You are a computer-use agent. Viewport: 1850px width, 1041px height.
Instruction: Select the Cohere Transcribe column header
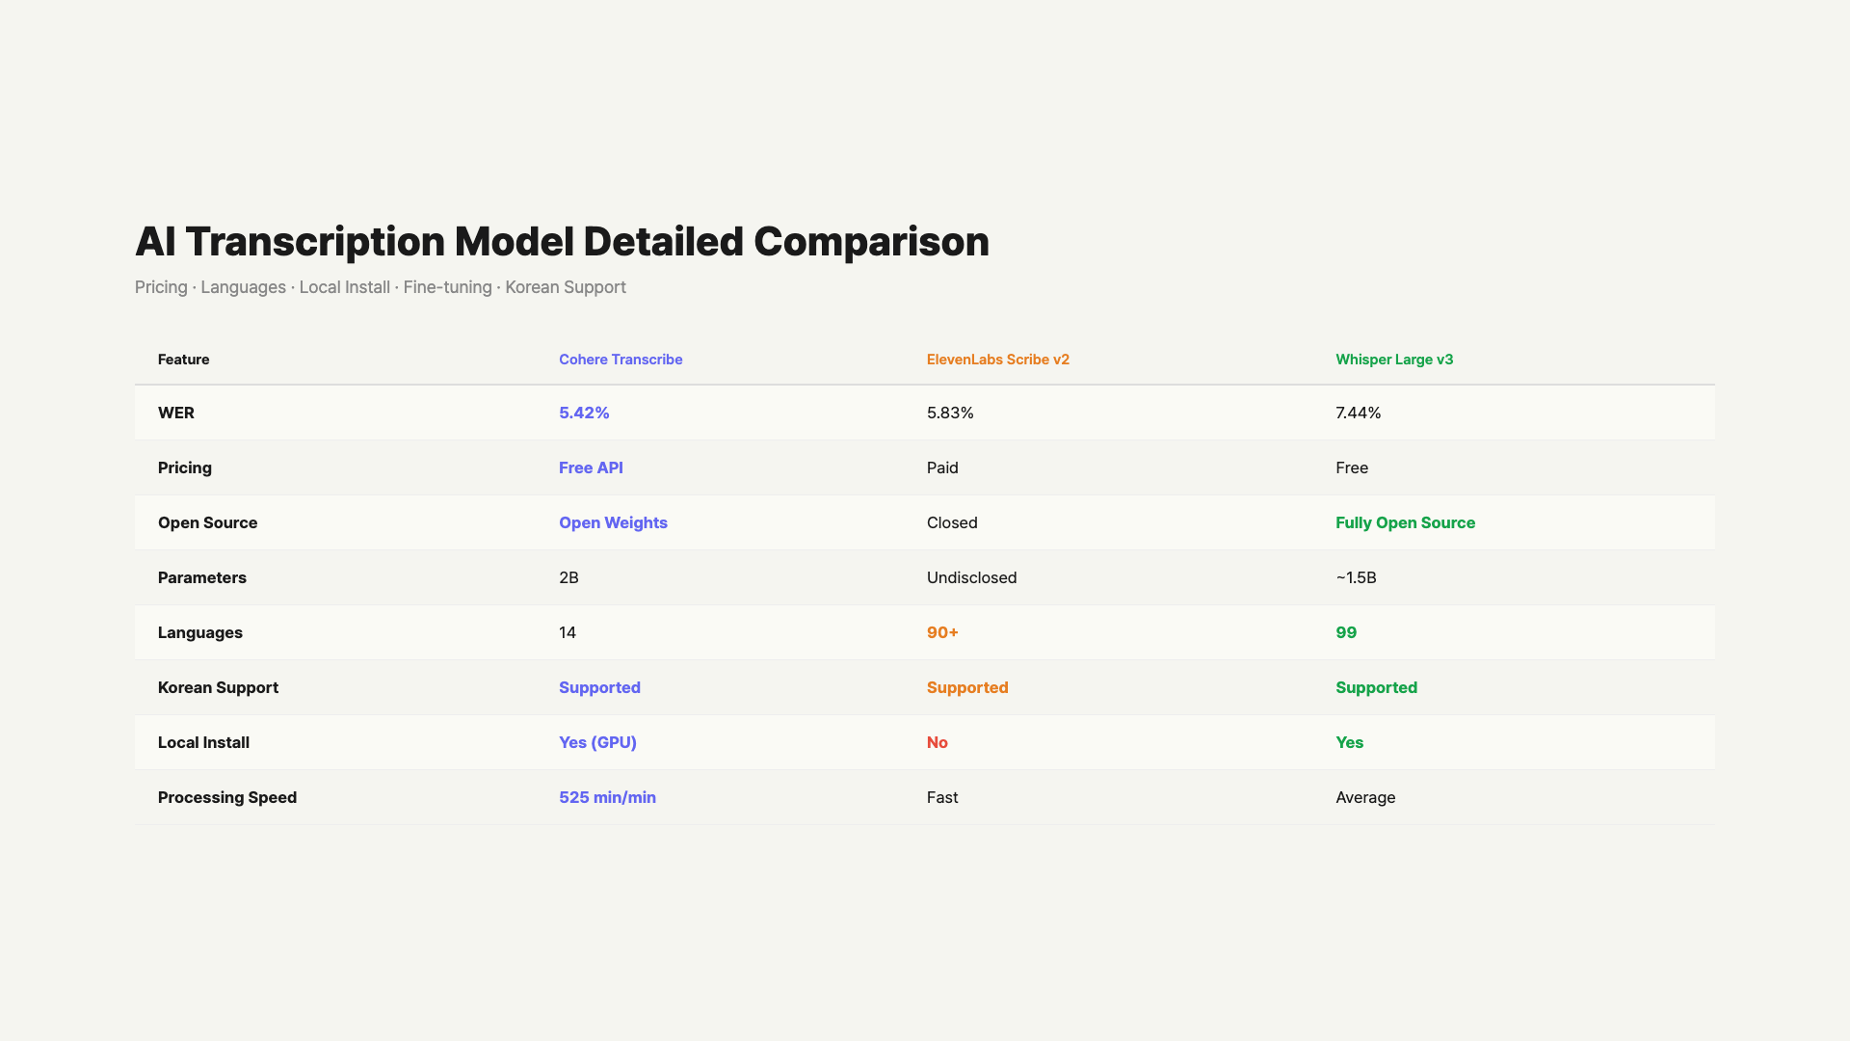click(621, 359)
